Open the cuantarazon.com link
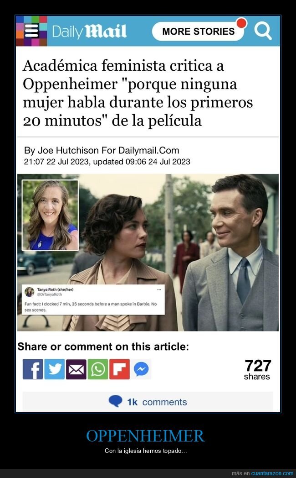Viewport: 296px width, 478px height. (x=272, y=473)
